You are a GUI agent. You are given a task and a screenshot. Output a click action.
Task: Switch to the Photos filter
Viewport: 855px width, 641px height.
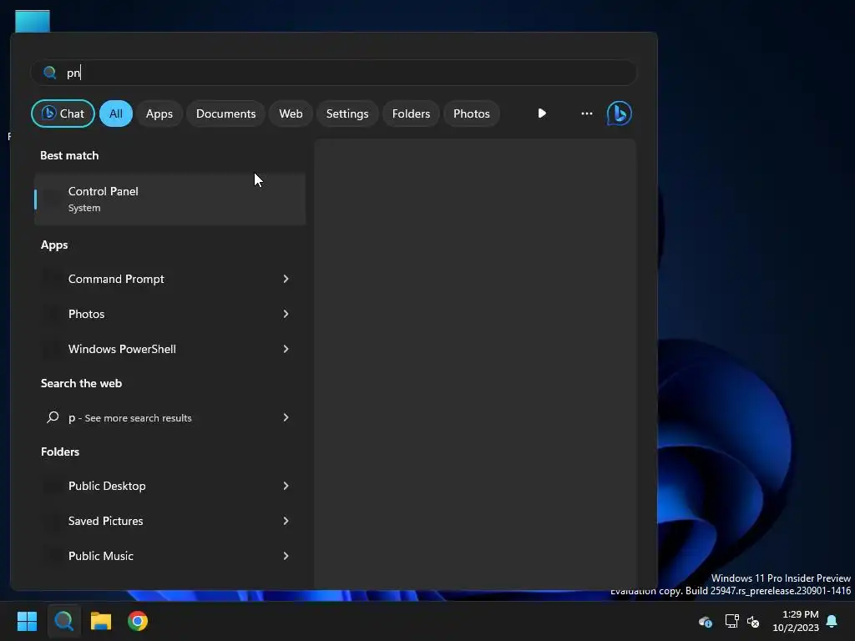point(472,114)
